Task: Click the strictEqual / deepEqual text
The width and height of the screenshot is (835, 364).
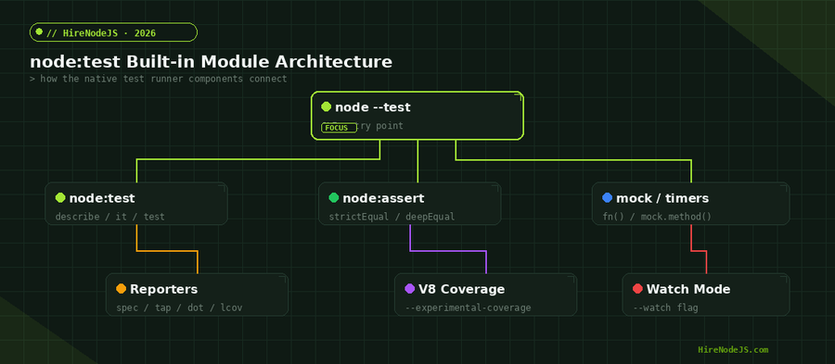Action: (x=392, y=217)
